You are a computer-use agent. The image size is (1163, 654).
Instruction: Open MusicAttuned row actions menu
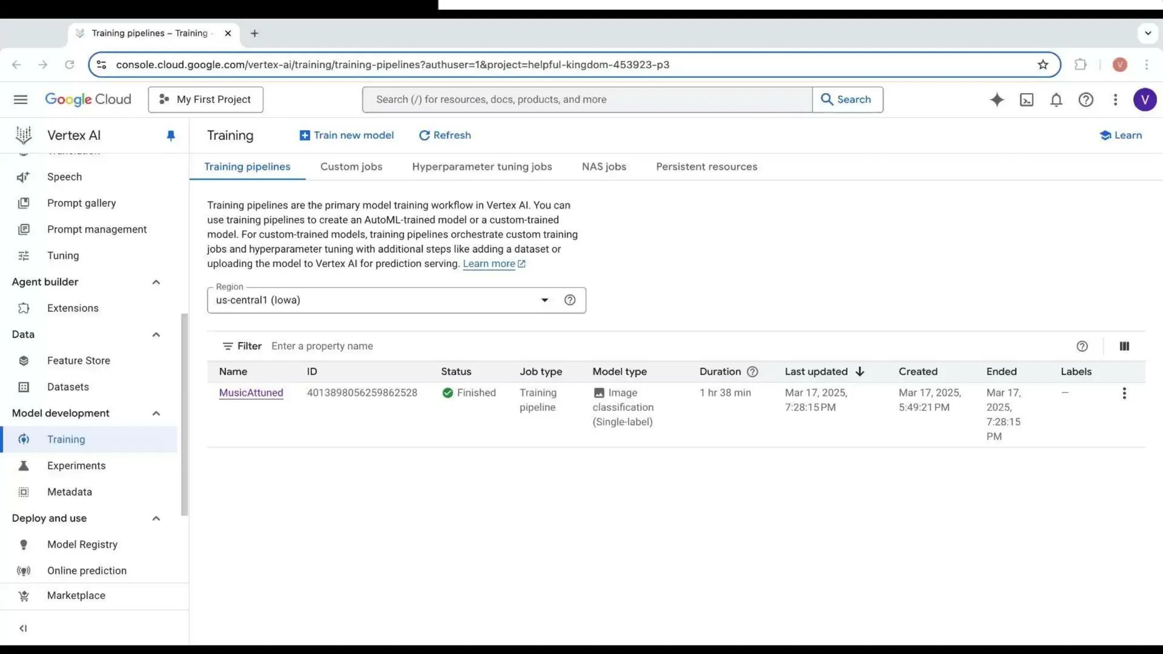click(1124, 393)
